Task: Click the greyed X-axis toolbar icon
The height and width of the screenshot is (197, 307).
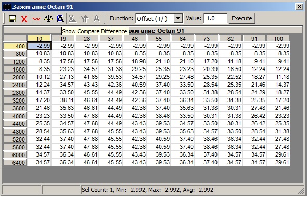Action: click(x=72, y=19)
